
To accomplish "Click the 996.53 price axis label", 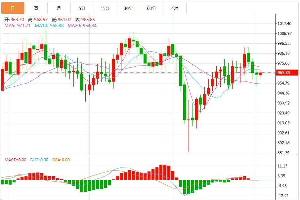I will point(283,43).
